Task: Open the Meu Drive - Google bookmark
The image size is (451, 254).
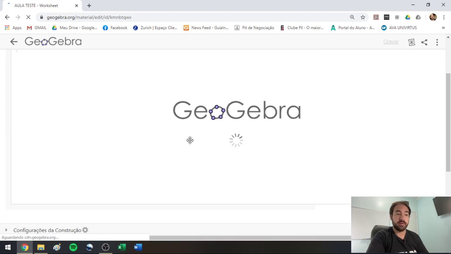Action: click(x=74, y=28)
